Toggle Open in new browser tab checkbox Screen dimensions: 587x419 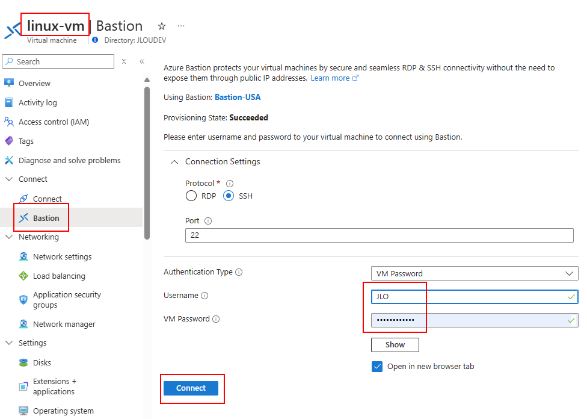(x=377, y=366)
